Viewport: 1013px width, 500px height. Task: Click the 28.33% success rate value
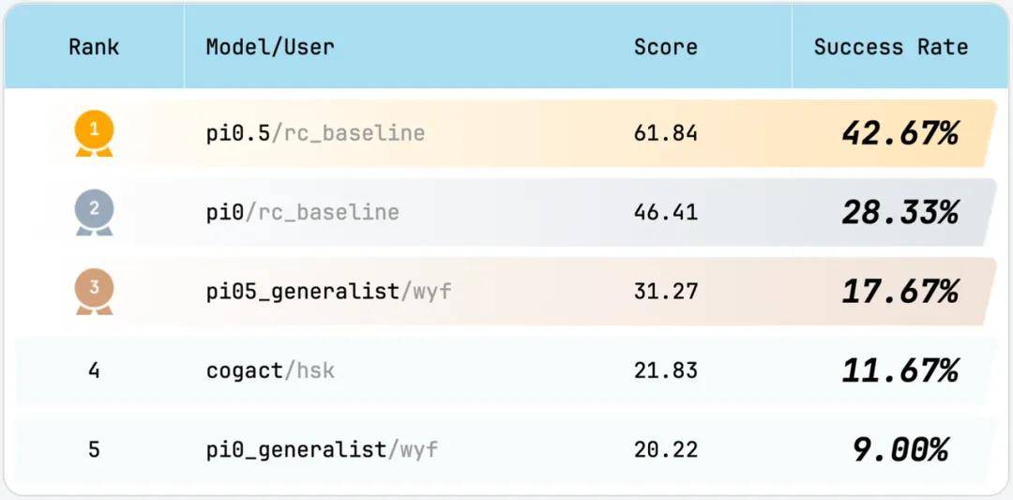pos(900,212)
